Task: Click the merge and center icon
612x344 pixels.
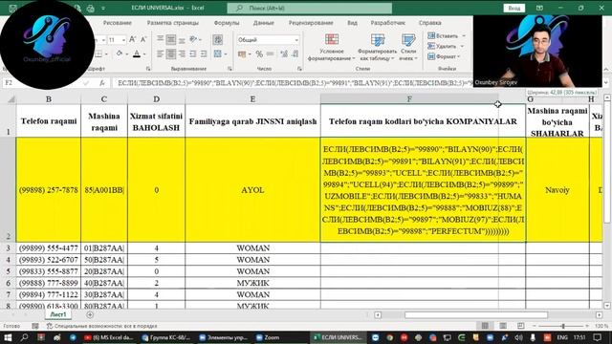Action: coord(217,54)
